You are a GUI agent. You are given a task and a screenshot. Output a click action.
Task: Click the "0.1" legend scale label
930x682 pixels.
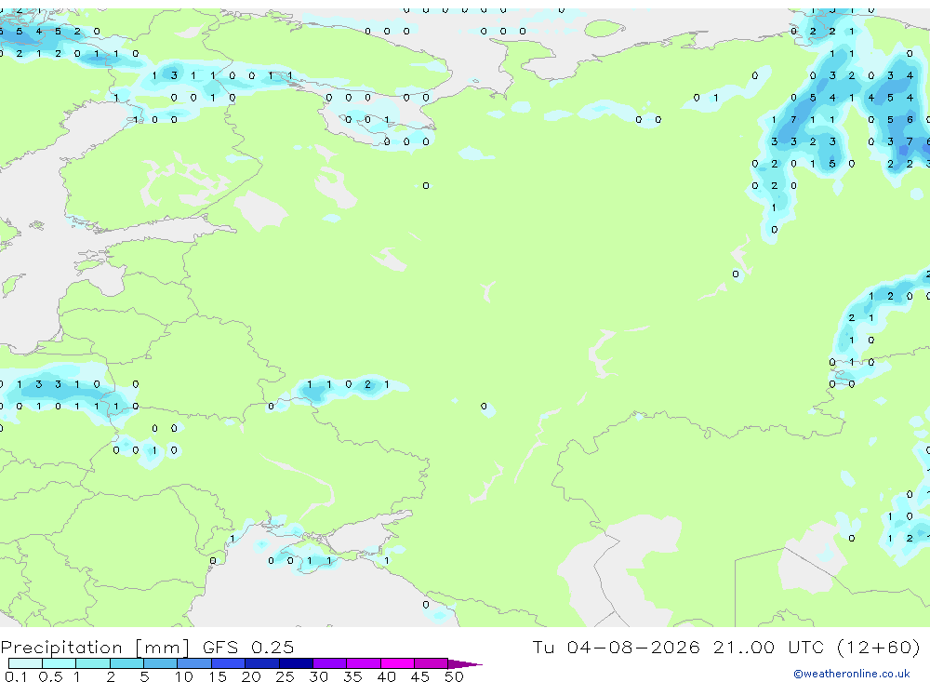[17, 676]
